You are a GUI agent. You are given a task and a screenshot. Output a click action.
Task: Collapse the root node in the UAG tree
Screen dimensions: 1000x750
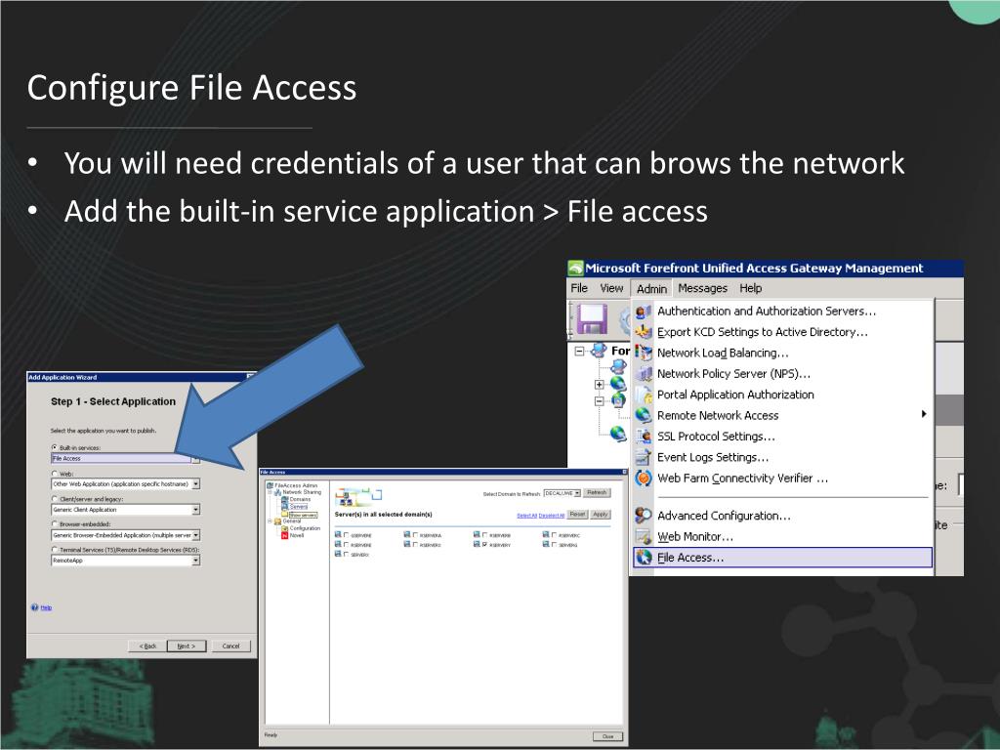pyautogui.click(x=579, y=351)
